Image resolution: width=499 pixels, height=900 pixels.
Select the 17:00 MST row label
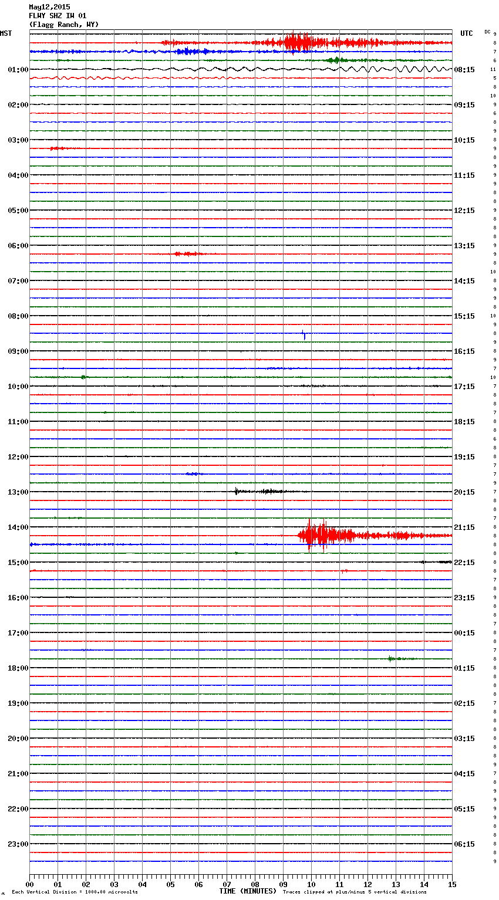coord(18,633)
